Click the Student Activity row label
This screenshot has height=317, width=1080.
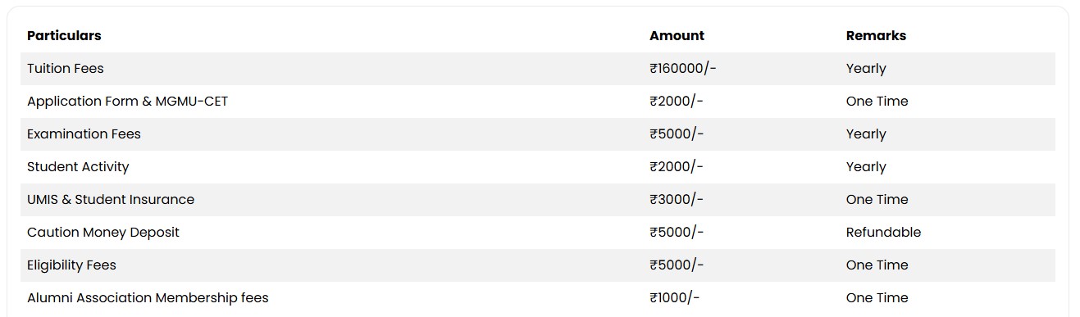tap(78, 167)
